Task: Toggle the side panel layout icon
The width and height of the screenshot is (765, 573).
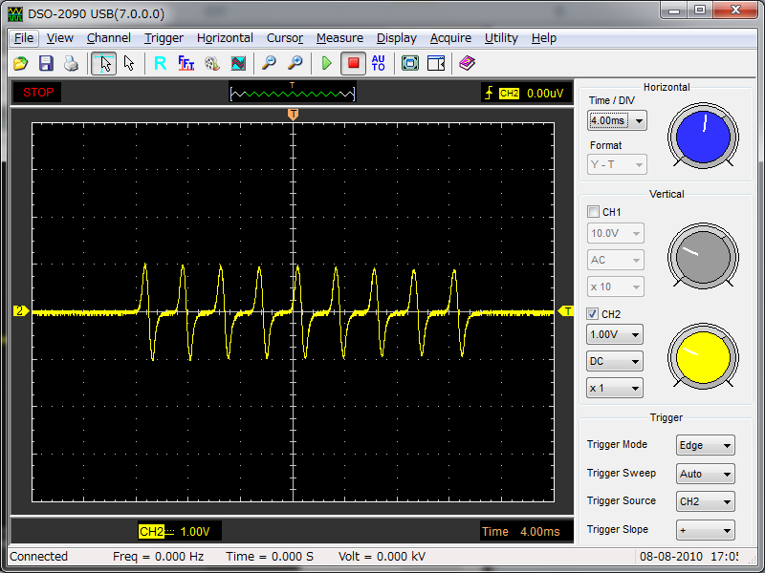Action: point(436,63)
